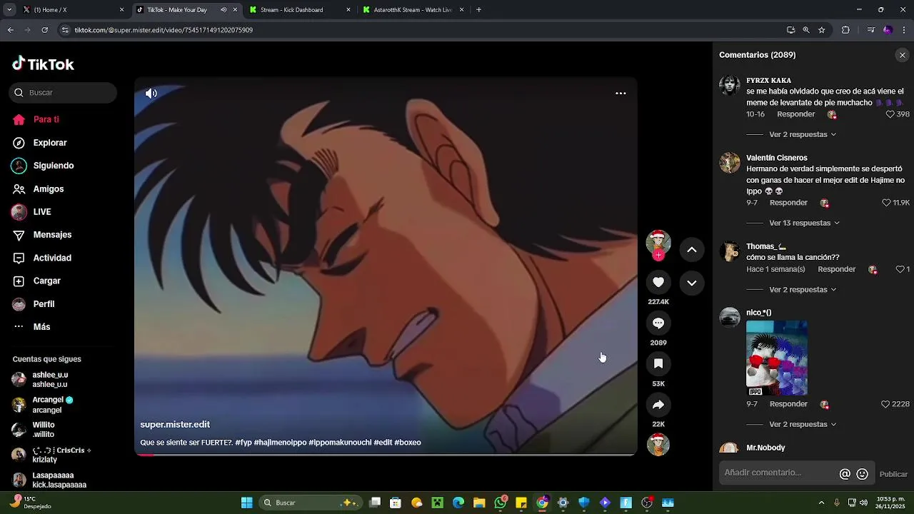Switch to Stream - Kick Dashboard tab
This screenshot has height=514, width=914.
pos(300,10)
